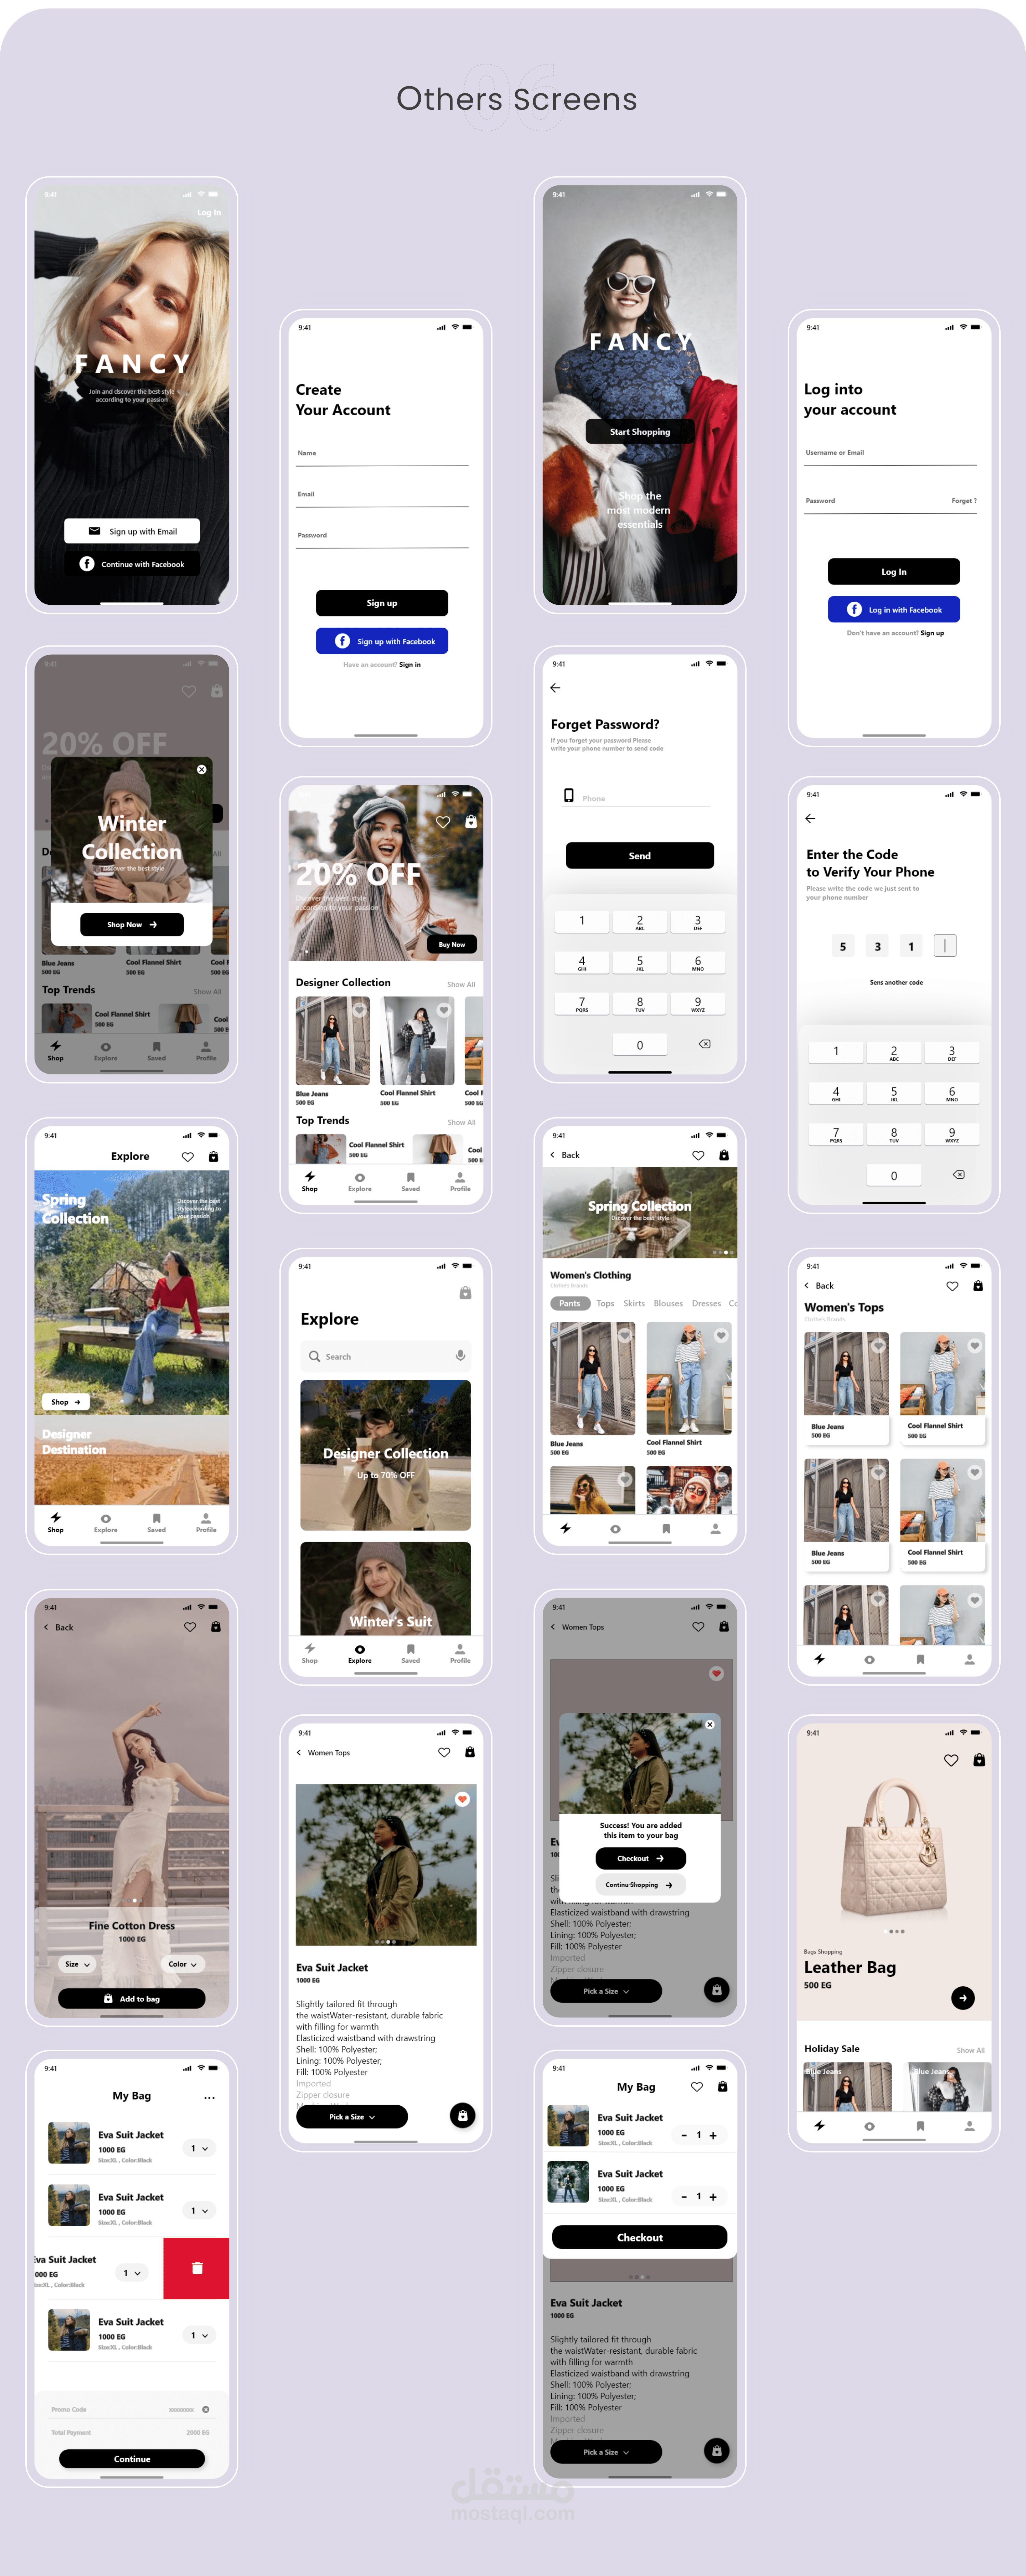Open Pick a Size dropdown on Eva Suit Jacket
This screenshot has height=2576, width=1026.
pos(352,2117)
